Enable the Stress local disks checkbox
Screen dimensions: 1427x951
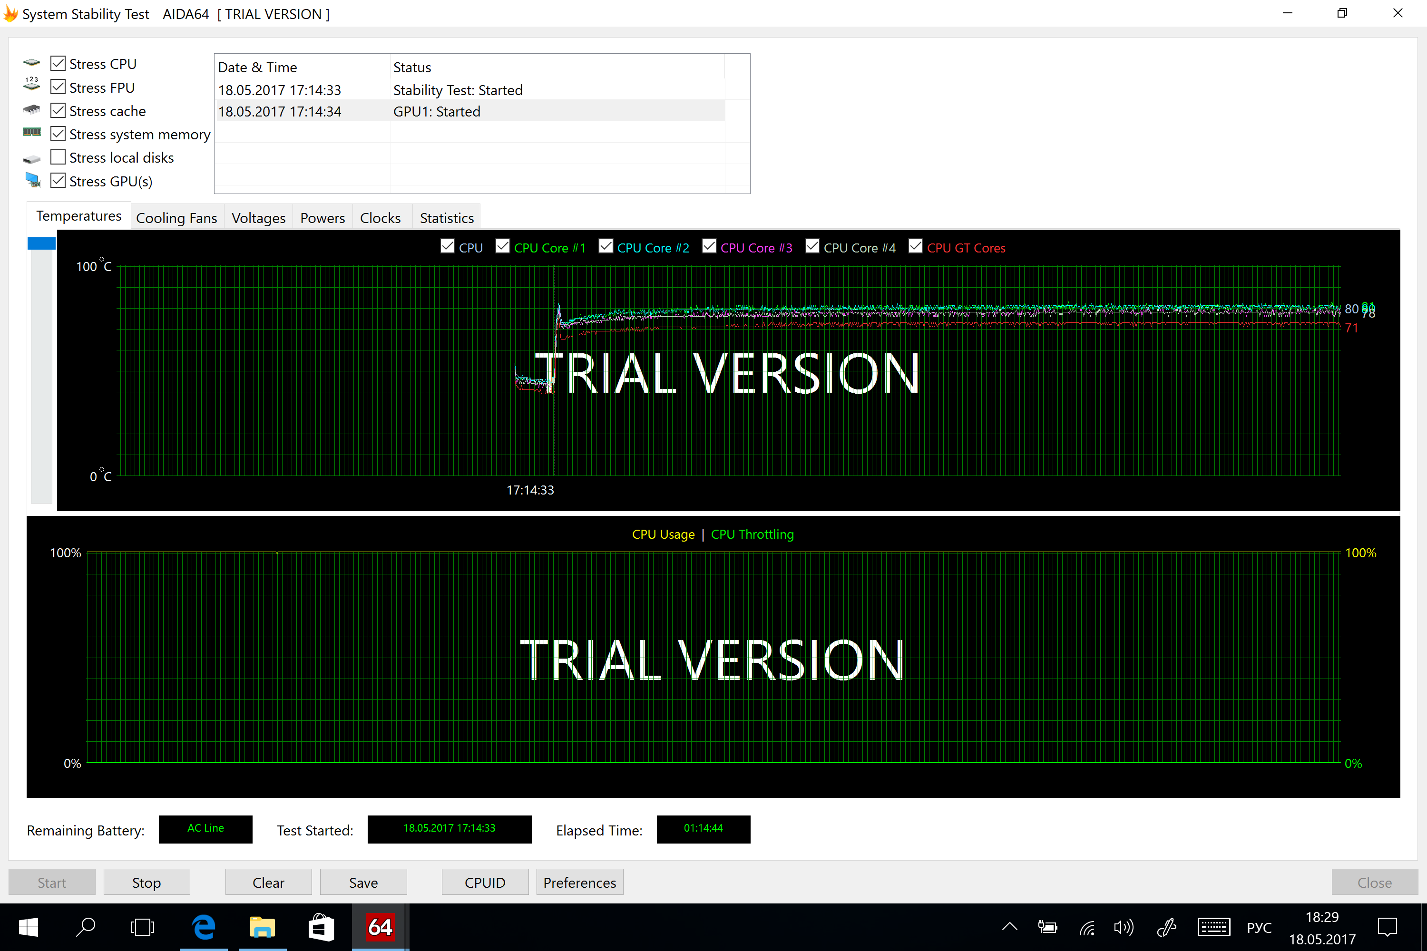click(58, 157)
